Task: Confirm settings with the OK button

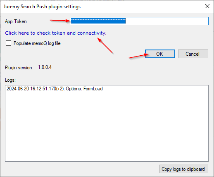Action: pyautogui.click(x=160, y=54)
